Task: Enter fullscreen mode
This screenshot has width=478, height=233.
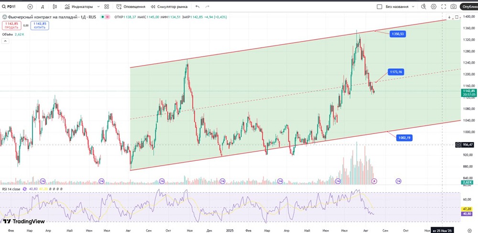Action: click(x=444, y=6)
